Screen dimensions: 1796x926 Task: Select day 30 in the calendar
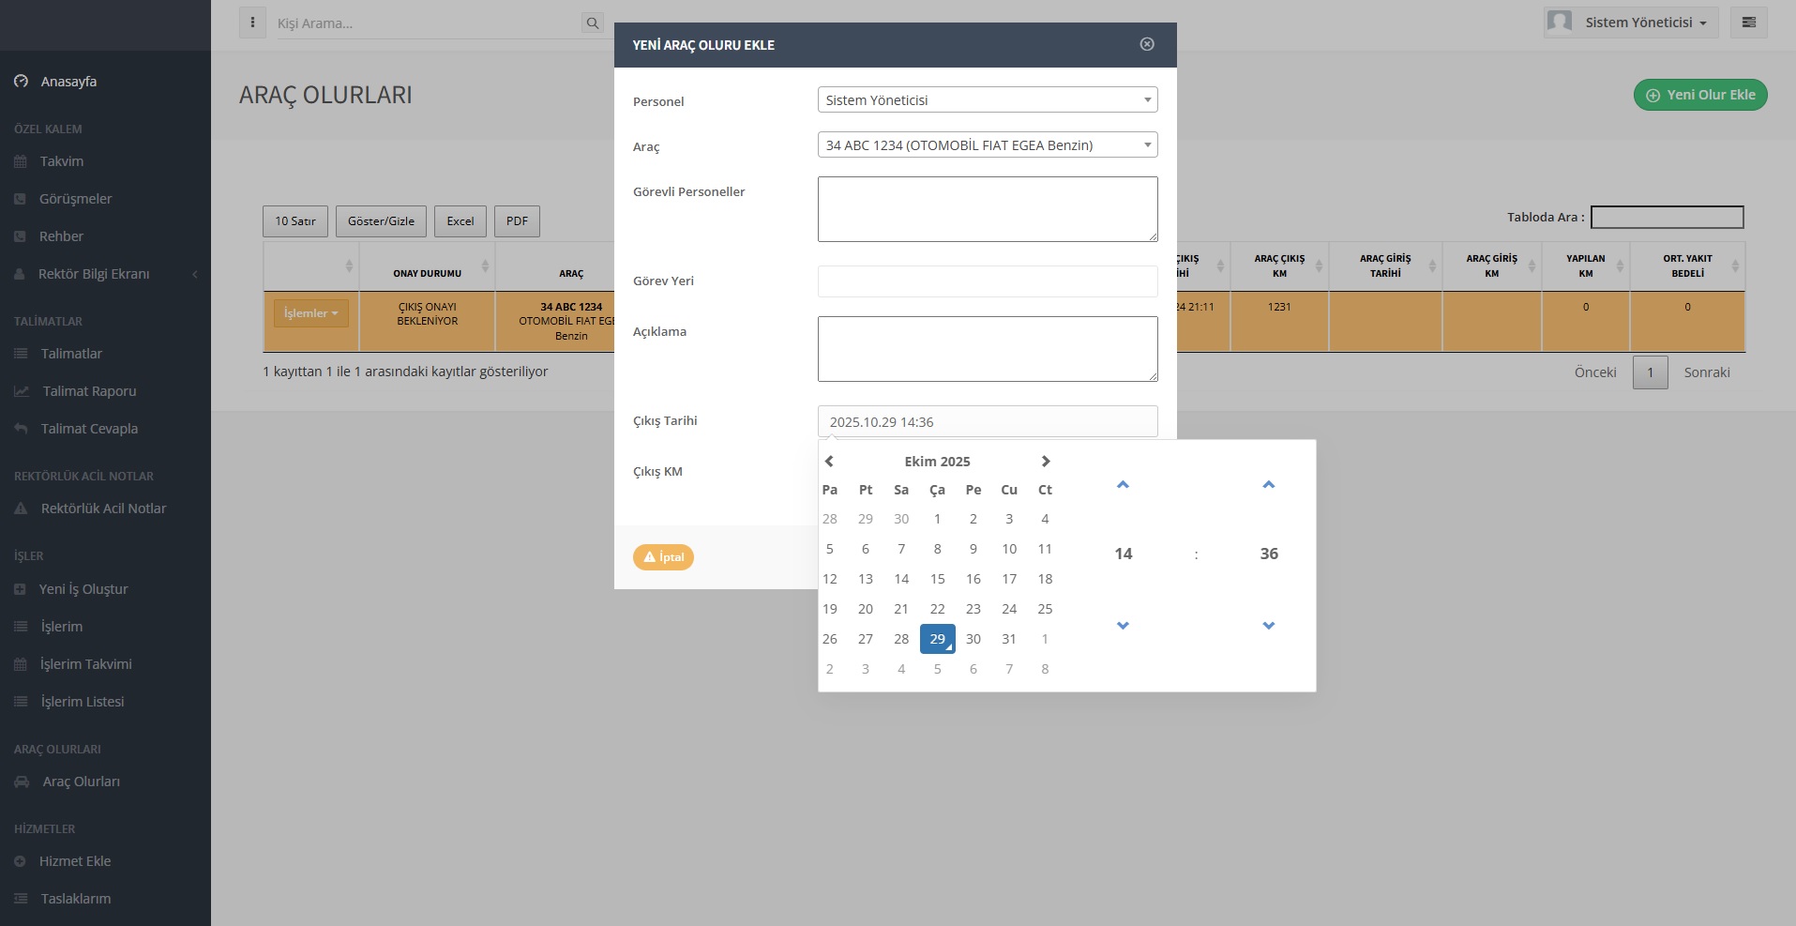[973, 639]
